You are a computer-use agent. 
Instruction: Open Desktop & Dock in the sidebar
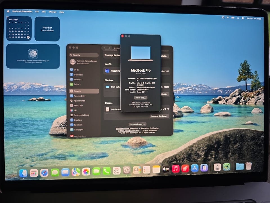click(x=84, y=115)
